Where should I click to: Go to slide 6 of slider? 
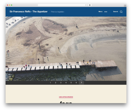[x=76, y=83]
